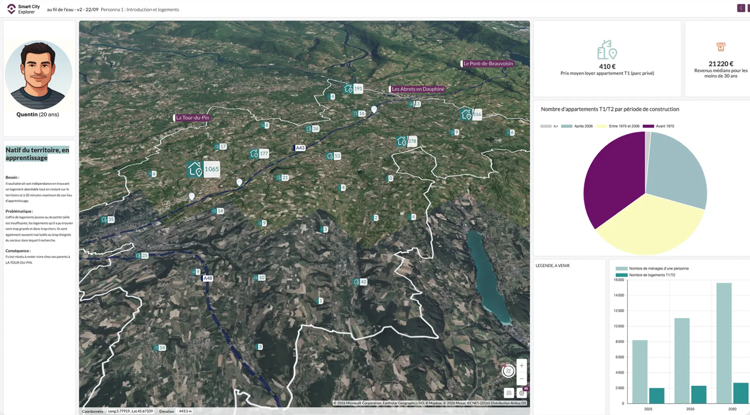Click the 2025 T1/T2 housing bar

(657, 396)
